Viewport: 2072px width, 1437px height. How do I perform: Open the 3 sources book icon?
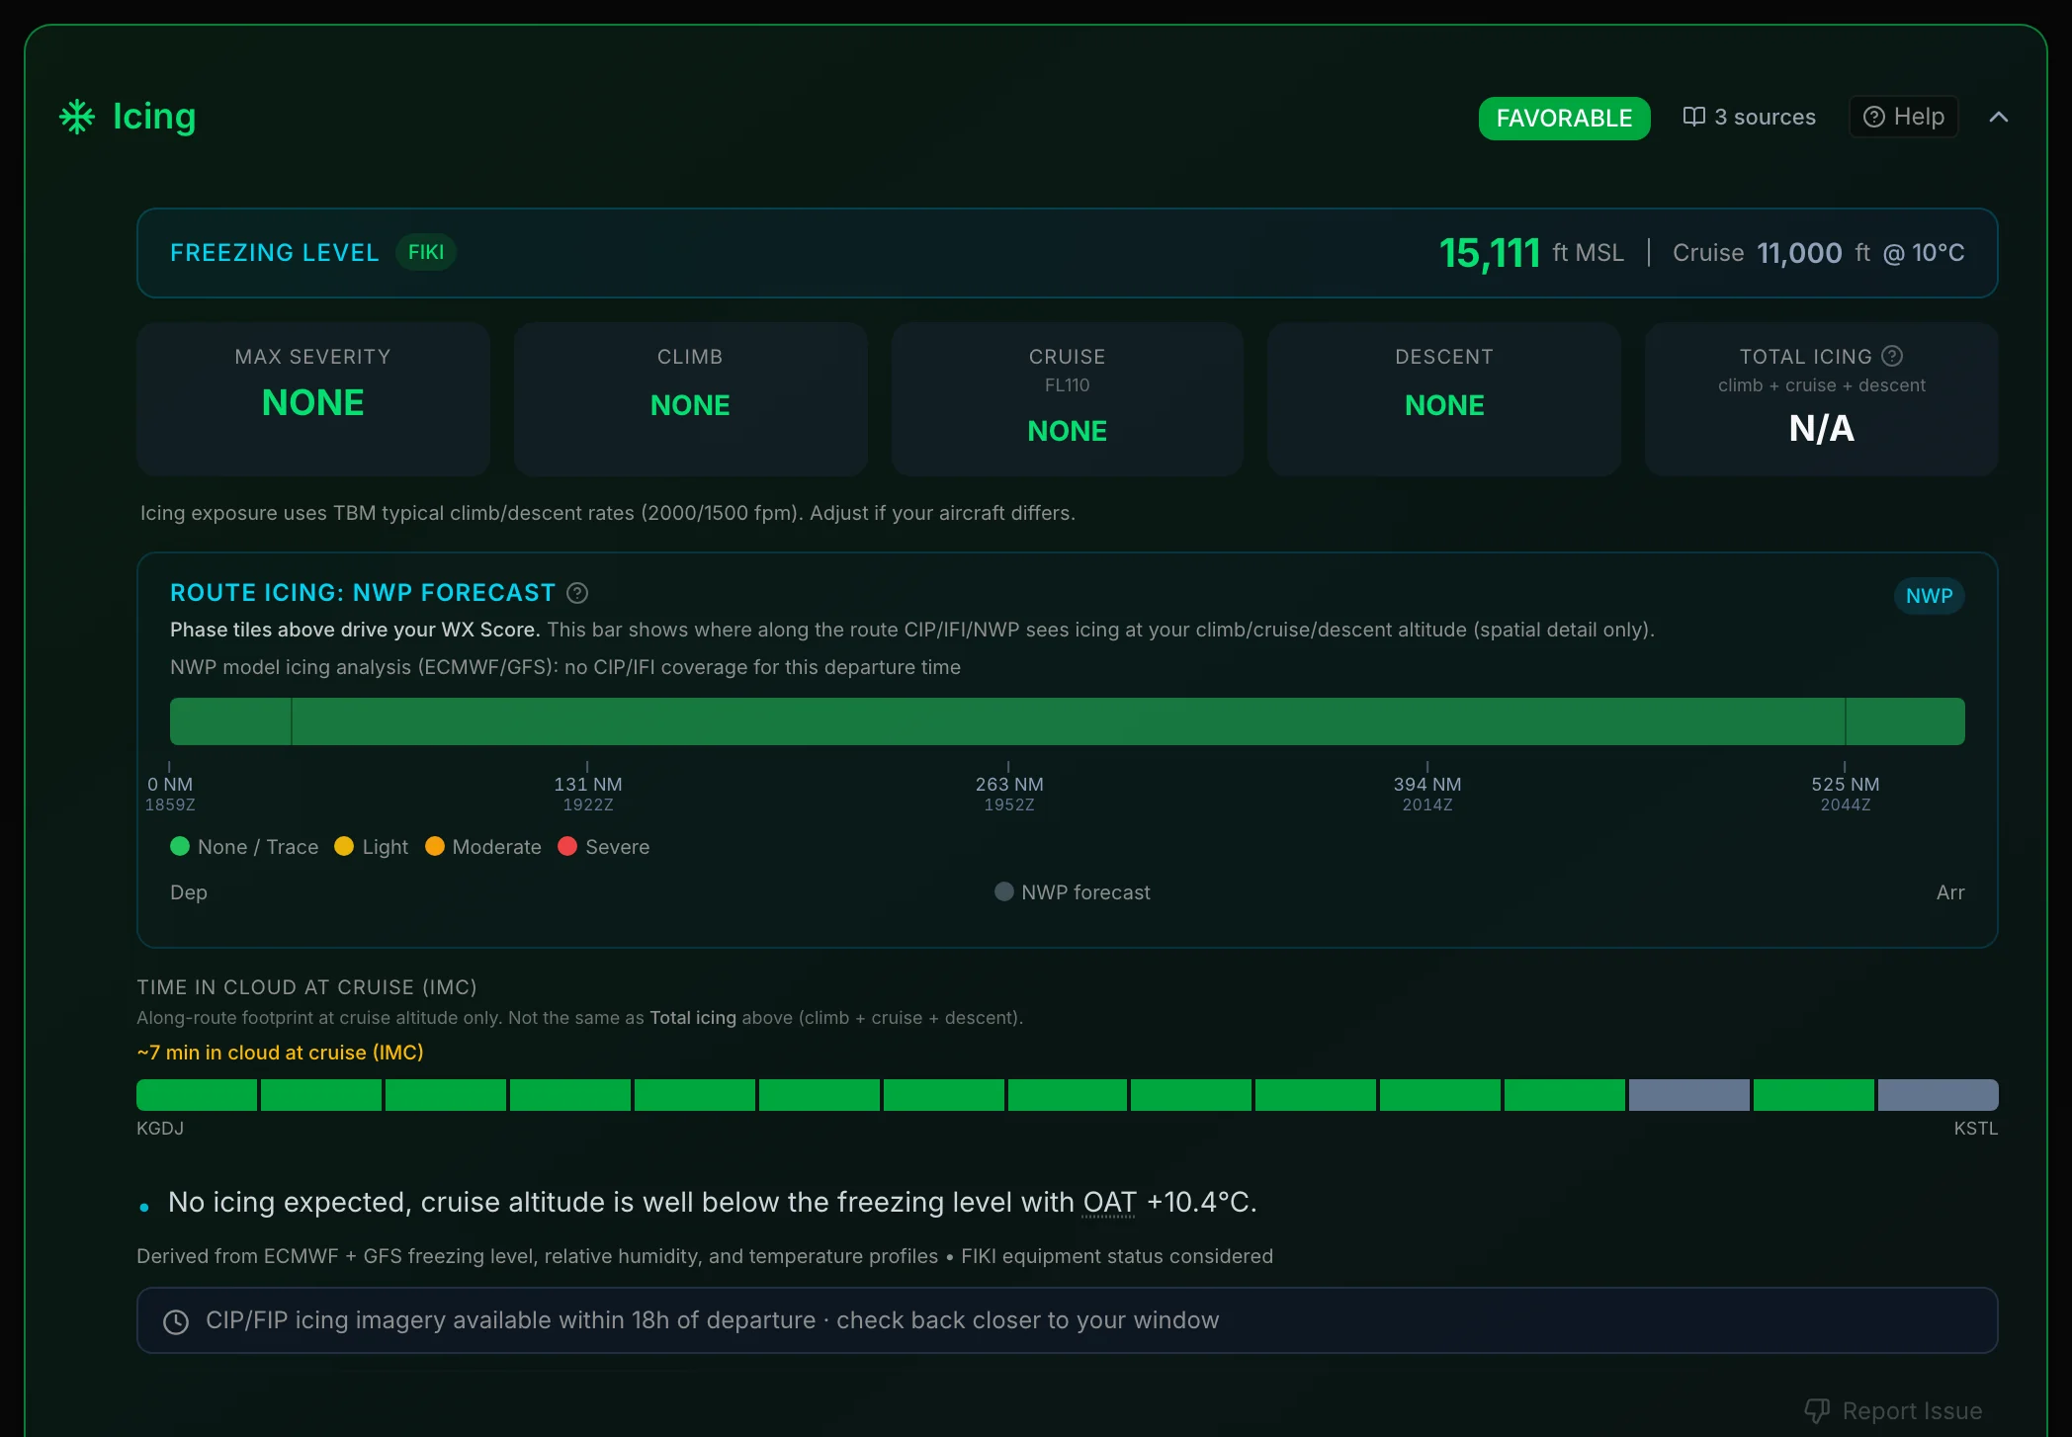click(1693, 117)
